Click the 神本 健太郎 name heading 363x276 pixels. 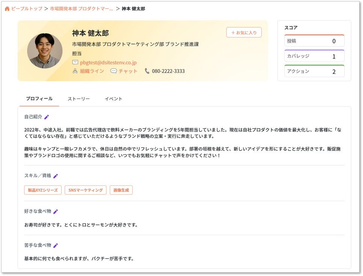pyautogui.click(x=90, y=33)
